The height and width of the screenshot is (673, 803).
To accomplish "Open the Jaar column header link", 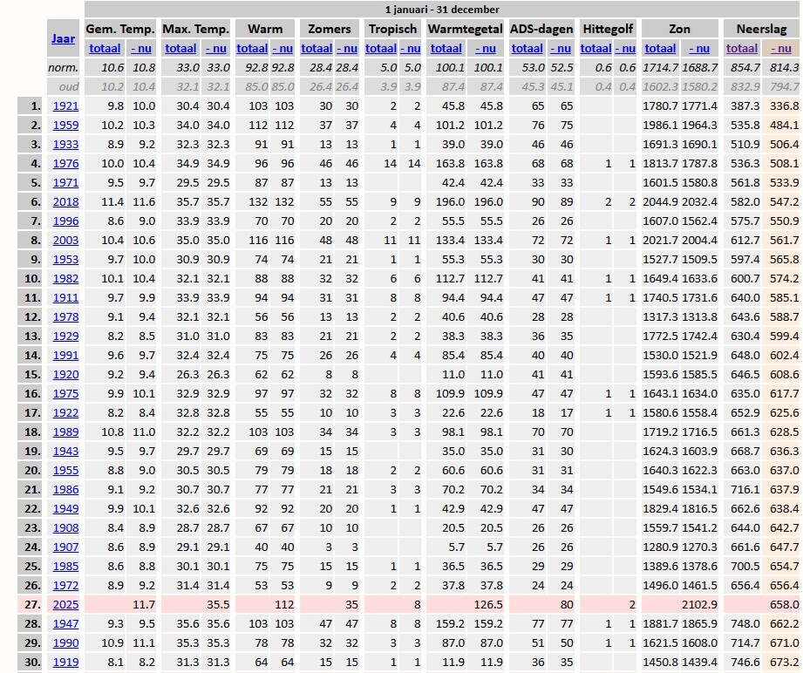I will tap(63, 38).
